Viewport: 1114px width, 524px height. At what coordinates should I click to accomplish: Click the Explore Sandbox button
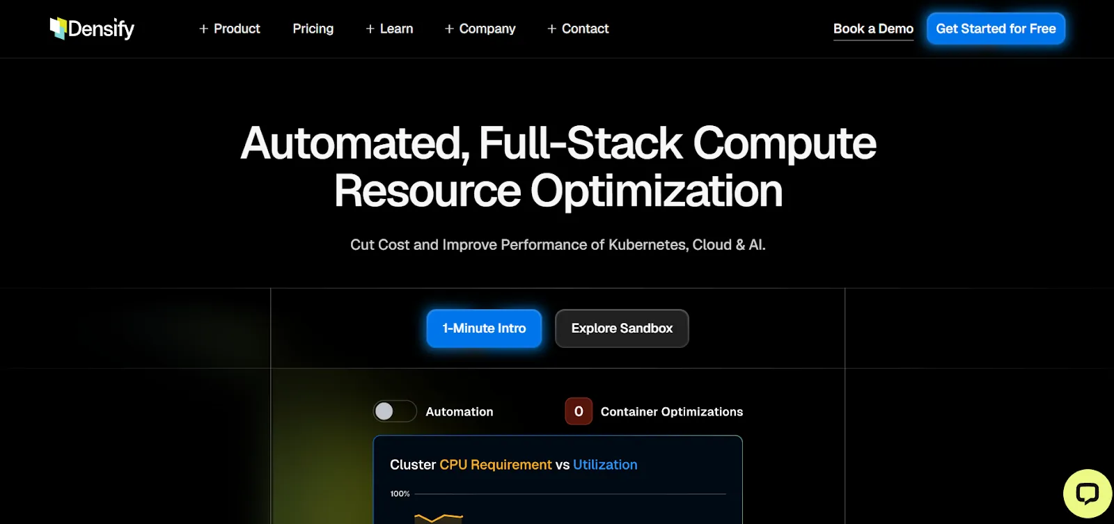(x=622, y=328)
